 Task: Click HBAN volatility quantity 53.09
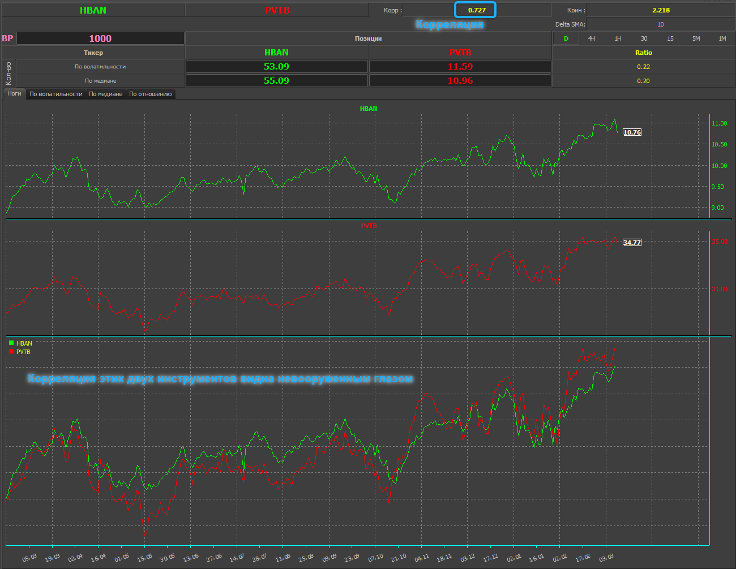click(276, 66)
